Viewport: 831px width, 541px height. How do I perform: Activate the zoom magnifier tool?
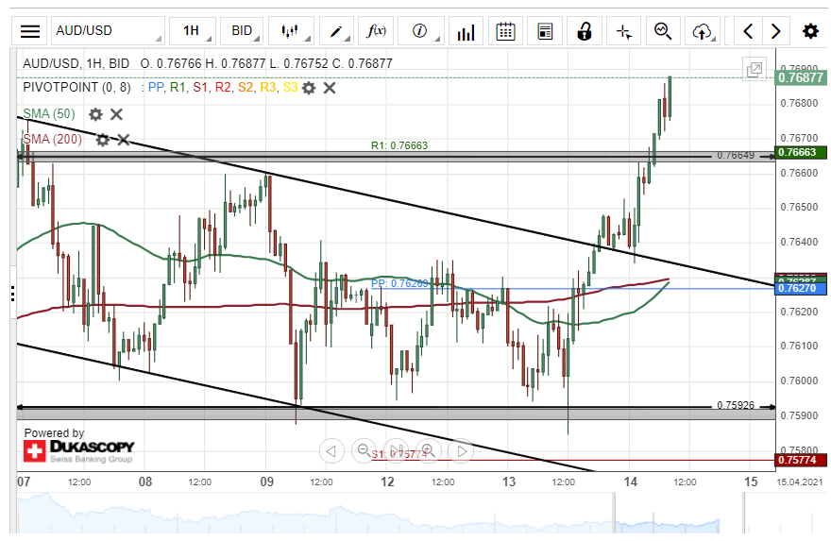[x=663, y=31]
